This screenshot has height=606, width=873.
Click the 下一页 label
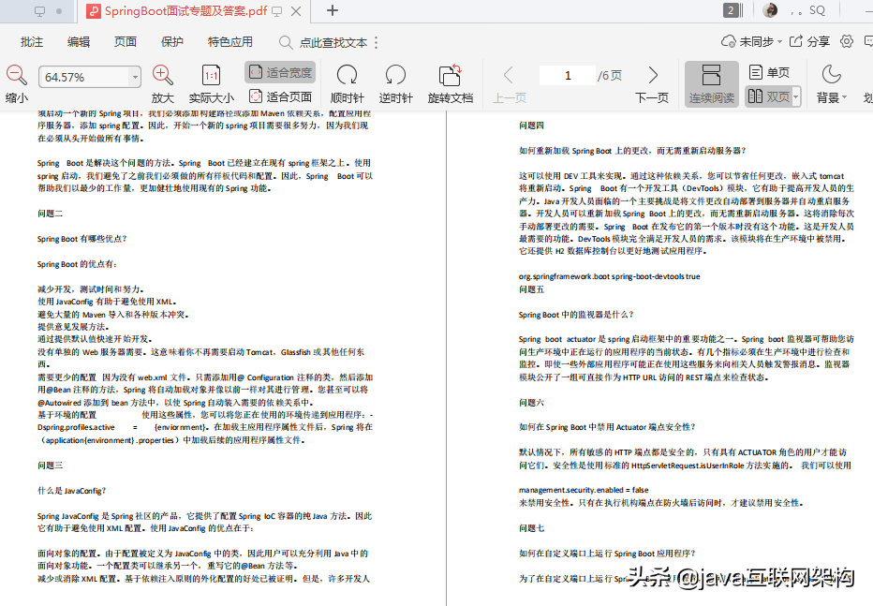(x=652, y=98)
